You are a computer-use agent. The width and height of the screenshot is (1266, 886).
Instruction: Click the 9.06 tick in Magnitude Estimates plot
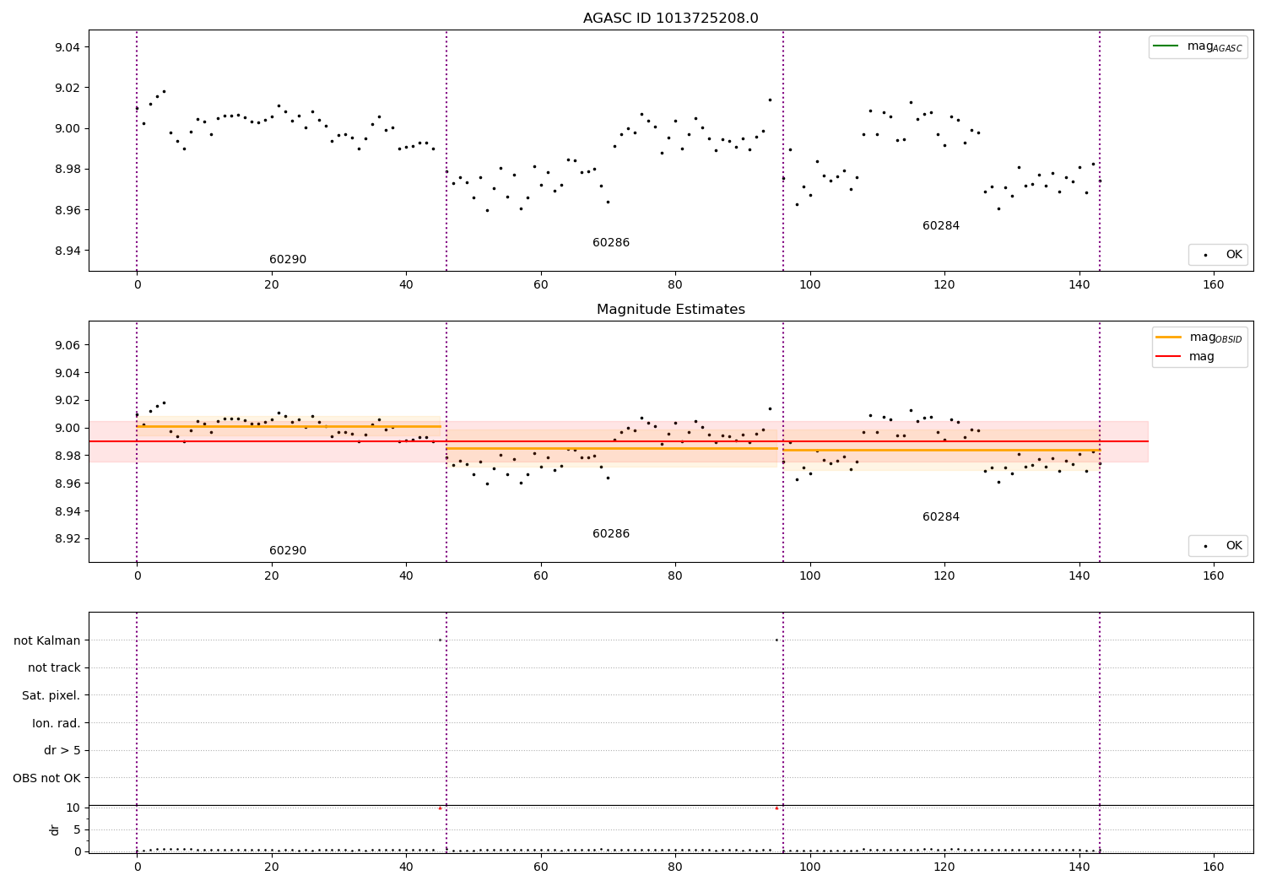tap(66, 345)
